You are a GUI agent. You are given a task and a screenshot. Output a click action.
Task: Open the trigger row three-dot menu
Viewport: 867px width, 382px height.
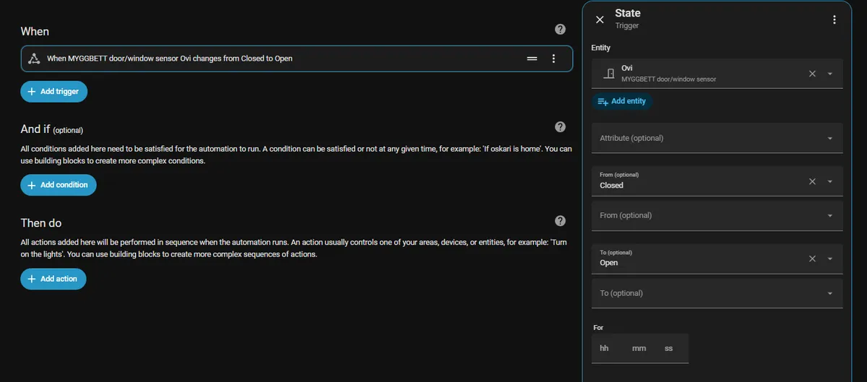click(x=553, y=58)
